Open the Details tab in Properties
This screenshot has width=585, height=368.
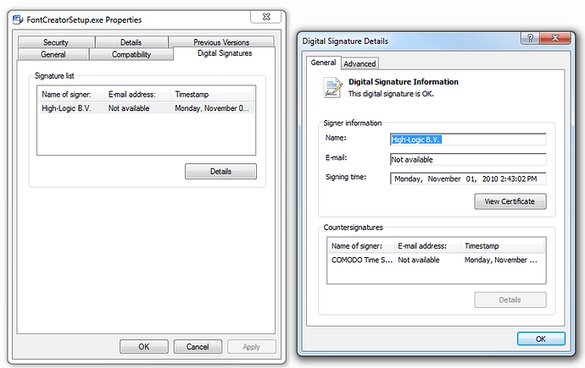131,42
